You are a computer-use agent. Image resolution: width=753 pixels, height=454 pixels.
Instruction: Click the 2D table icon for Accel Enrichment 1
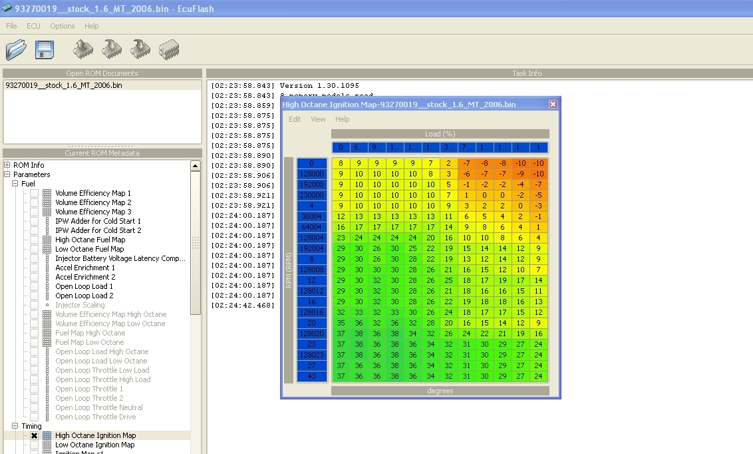tap(47, 268)
